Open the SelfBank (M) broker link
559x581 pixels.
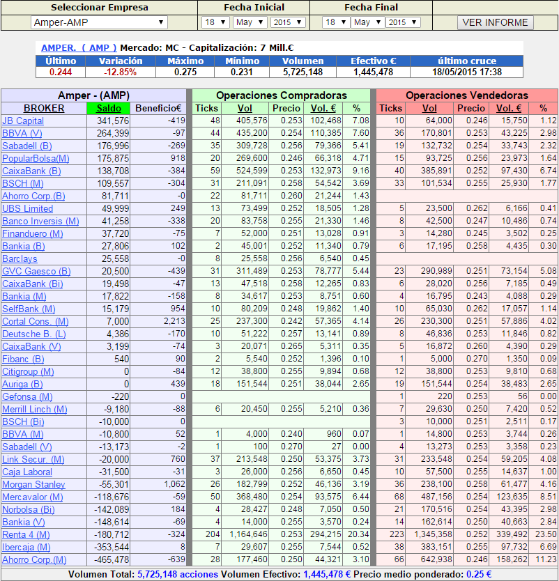pos(29,309)
